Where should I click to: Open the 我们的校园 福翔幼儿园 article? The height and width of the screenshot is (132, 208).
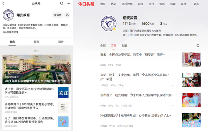pyautogui.click(x=136, y=115)
